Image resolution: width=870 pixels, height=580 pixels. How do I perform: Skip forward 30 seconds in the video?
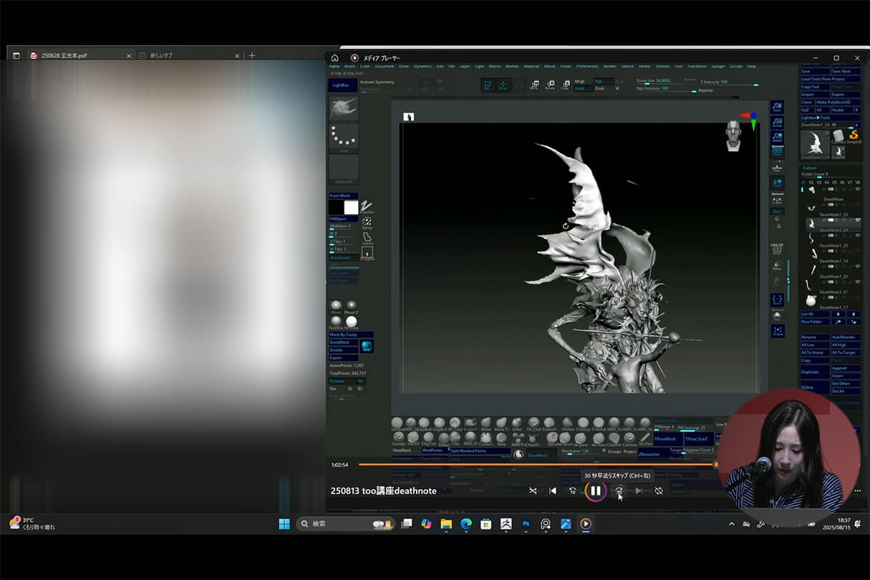tap(619, 490)
